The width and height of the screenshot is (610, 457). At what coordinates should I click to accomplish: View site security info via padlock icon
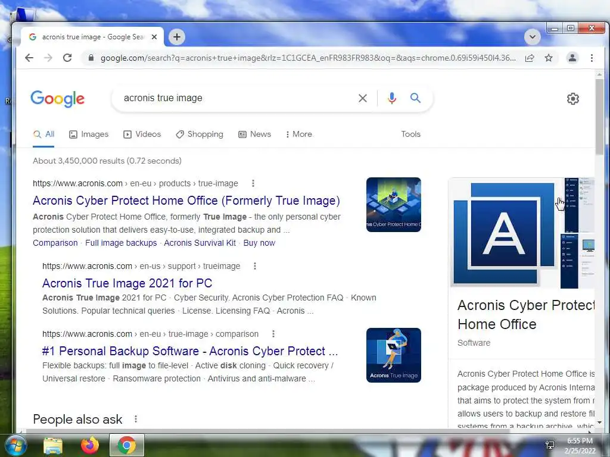click(91, 58)
